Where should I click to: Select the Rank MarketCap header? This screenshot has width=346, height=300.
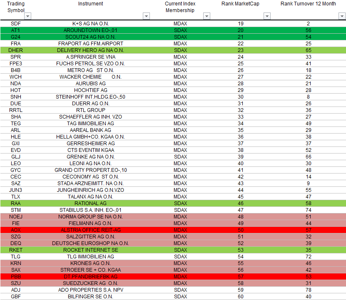pyautogui.click(x=240, y=3)
